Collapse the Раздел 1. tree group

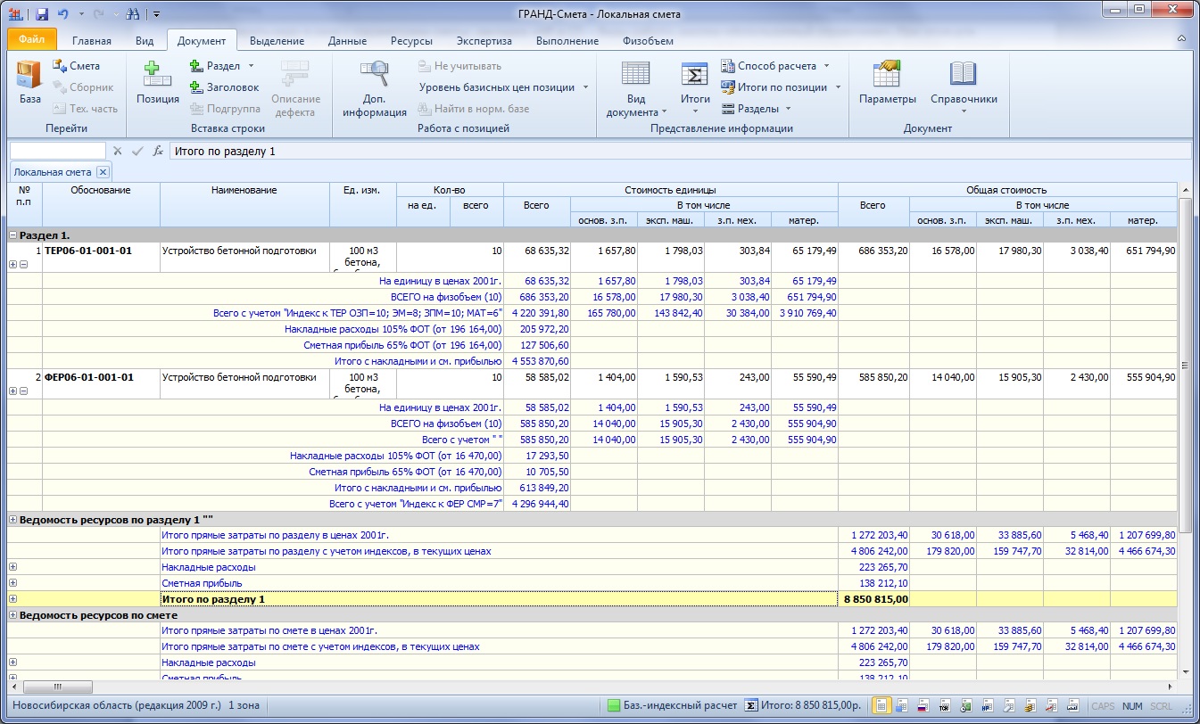12,235
